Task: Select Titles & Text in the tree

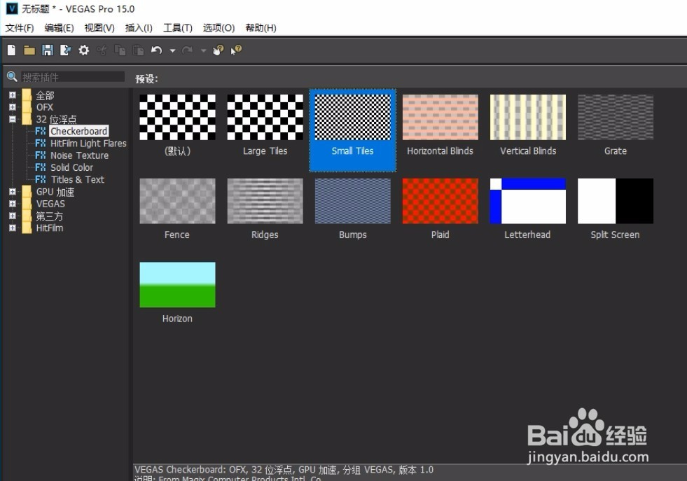Action: click(78, 179)
